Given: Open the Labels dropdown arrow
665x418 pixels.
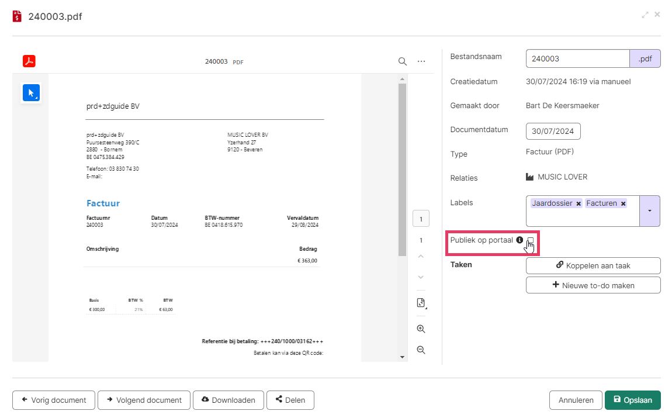Looking at the screenshot, I should 650,211.
